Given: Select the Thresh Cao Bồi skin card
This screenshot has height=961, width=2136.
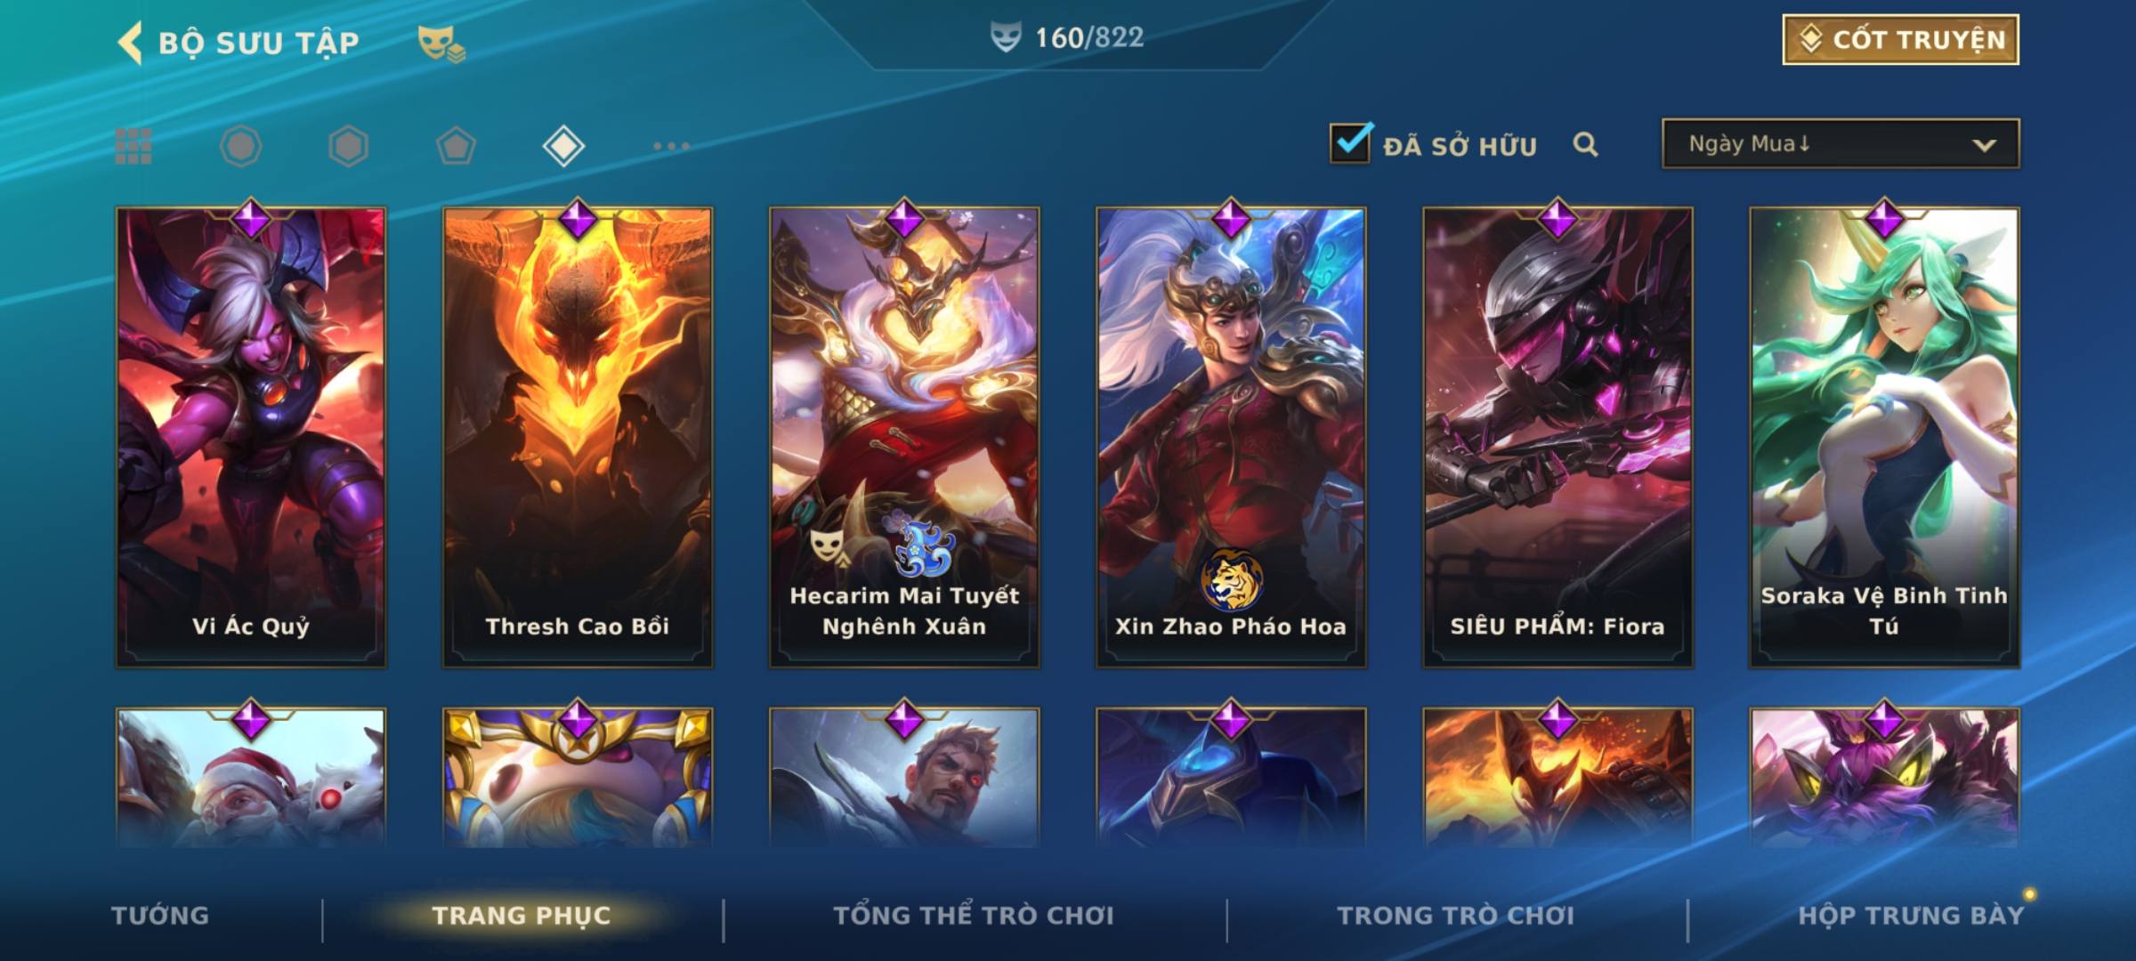Looking at the screenshot, I should point(578,436).
